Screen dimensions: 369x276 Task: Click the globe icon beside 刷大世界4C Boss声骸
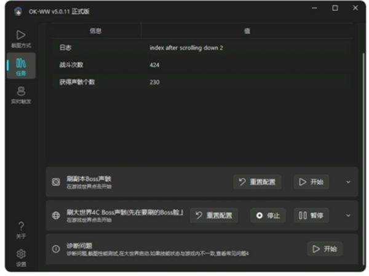tap(56, 216)
